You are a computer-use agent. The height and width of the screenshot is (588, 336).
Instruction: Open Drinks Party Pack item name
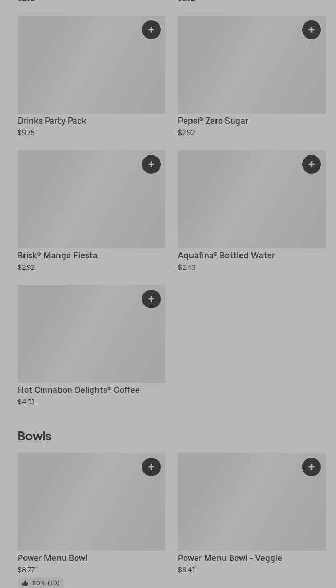point(52,121)
